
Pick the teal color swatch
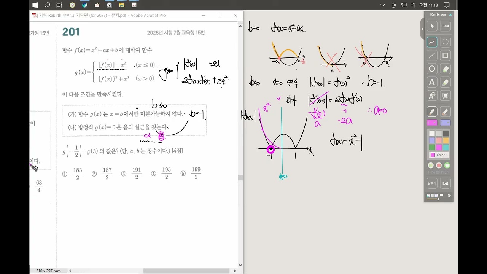[446, 147]
